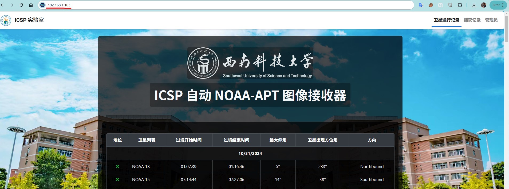Click the 过境开始时间 column header
Screen dimensions: 509x189
(188, 140)
